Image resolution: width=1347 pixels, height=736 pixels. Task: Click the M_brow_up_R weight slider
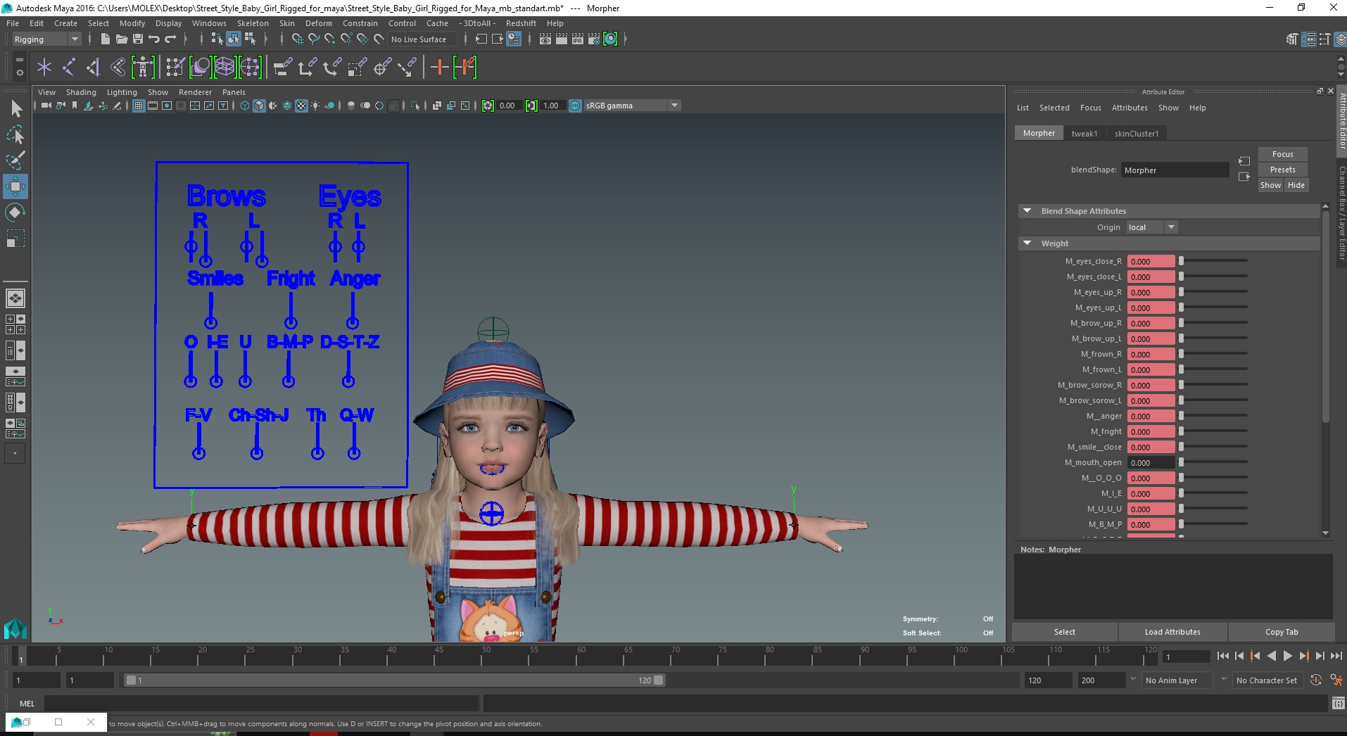click(x=1213, y=323)
